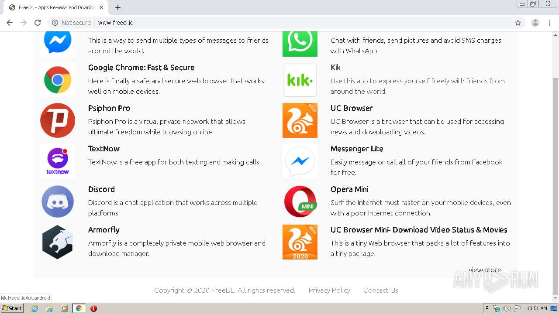559x314 pixels.
Task: Open the Messenger app icon
Action: point(58,43)
